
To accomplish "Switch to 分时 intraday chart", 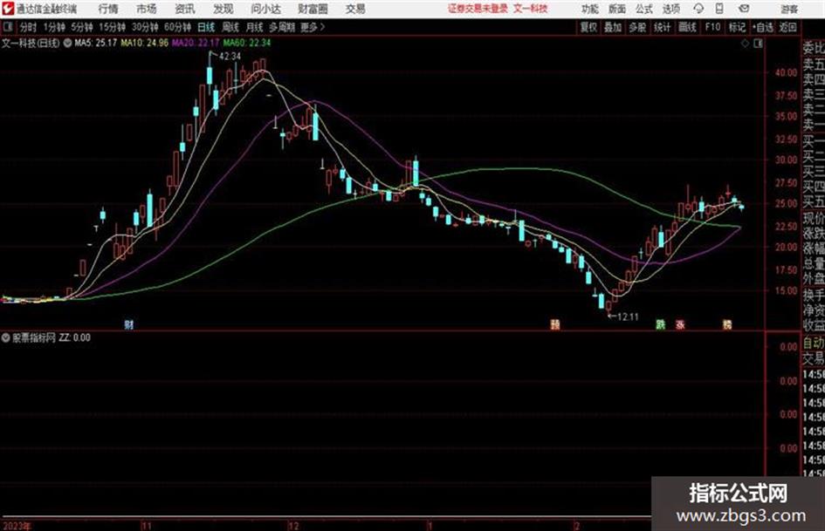I will [x=29, y=27].
